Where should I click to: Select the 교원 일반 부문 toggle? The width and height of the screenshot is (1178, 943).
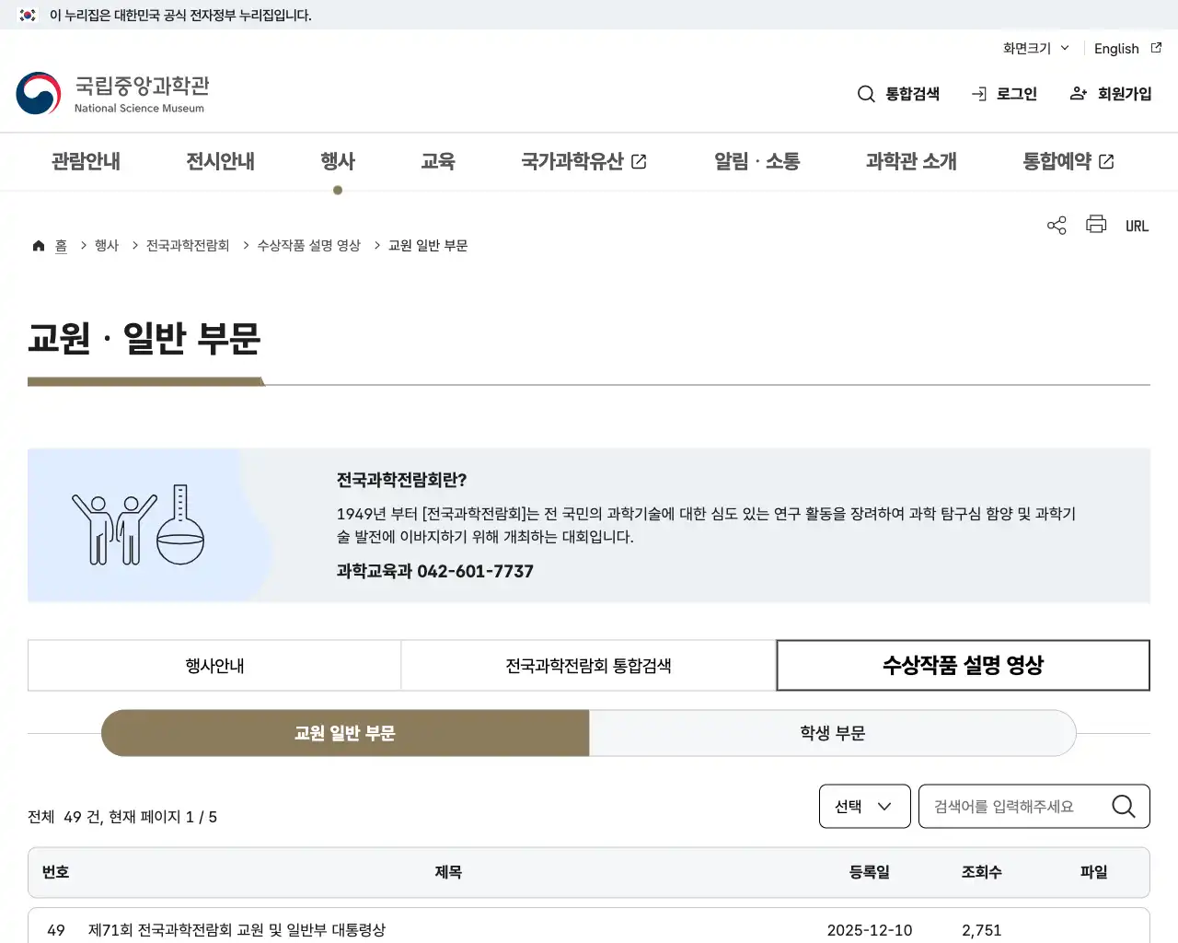(x=345, y=733)
